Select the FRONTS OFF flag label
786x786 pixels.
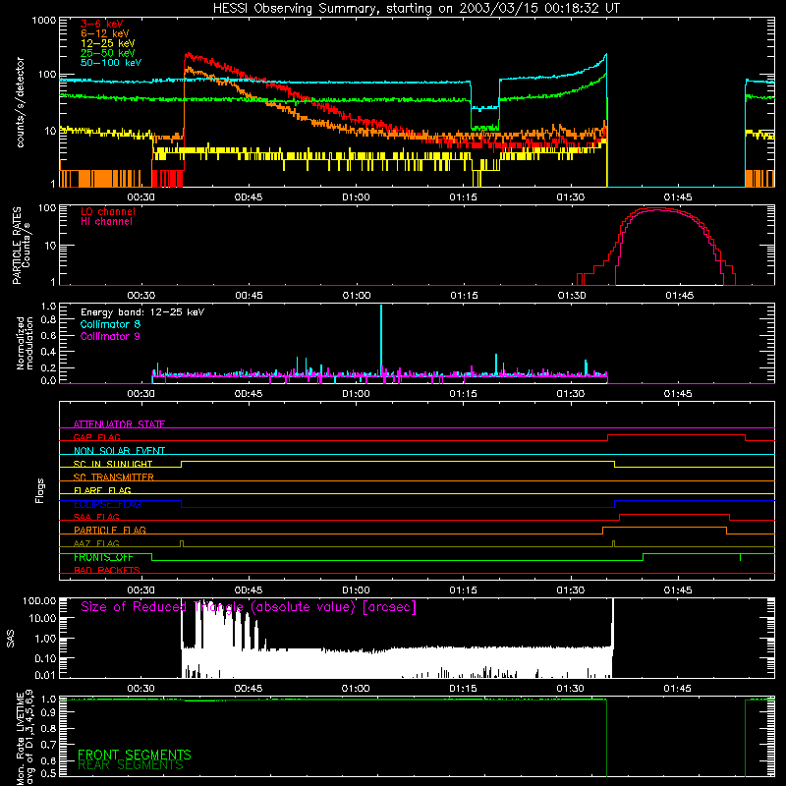[103, 557]
